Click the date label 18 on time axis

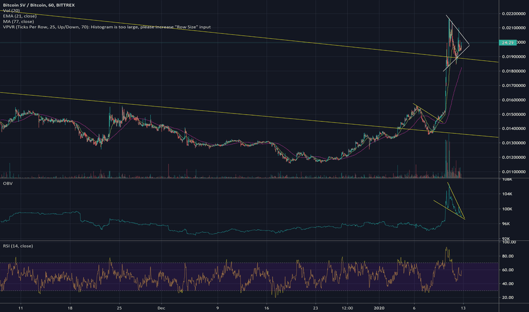coord(70,308)
